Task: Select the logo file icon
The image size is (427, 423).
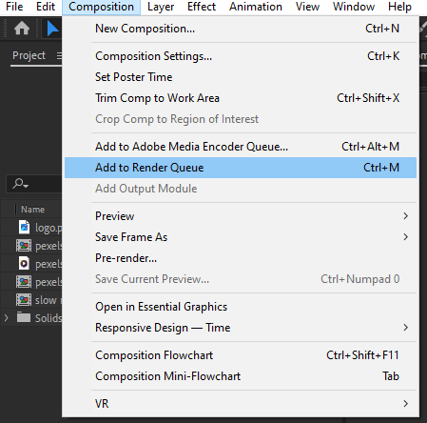Action: pos(25,228)
